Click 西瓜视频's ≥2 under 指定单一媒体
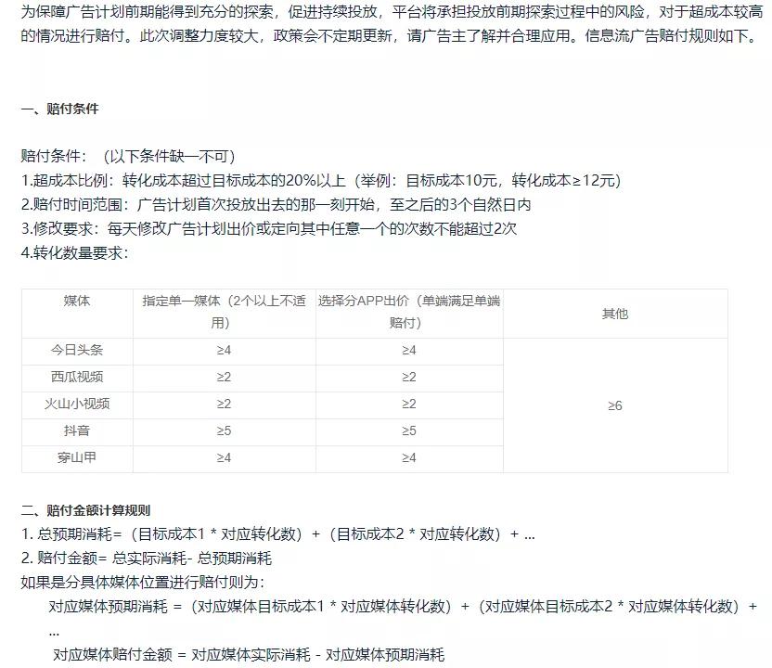 224,378
